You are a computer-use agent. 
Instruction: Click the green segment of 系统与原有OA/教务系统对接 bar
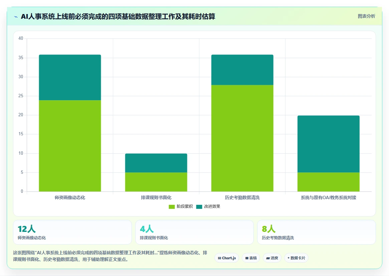click(x=329, y=182)
